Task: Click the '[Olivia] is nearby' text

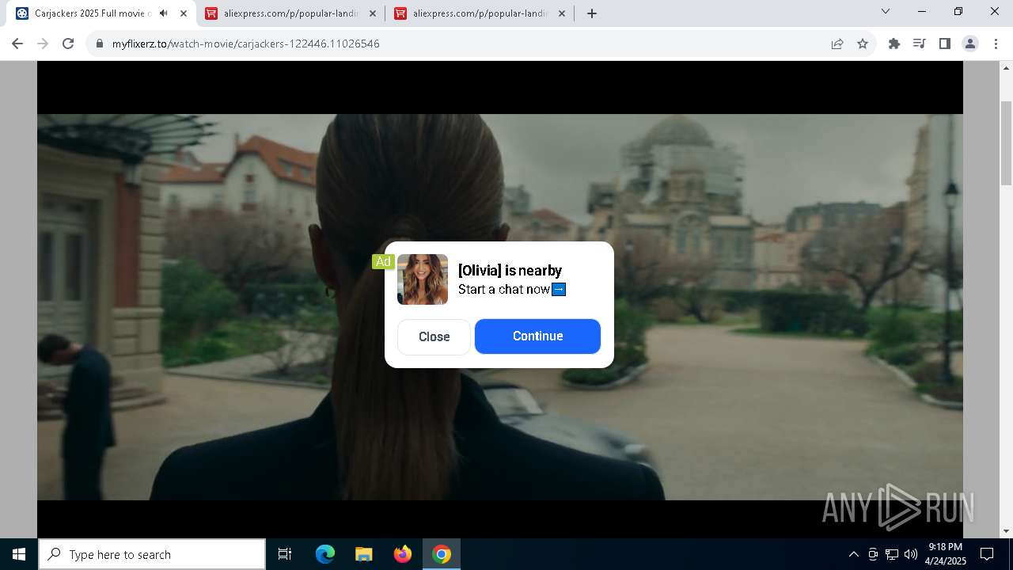Action: [x=510, y=271]
